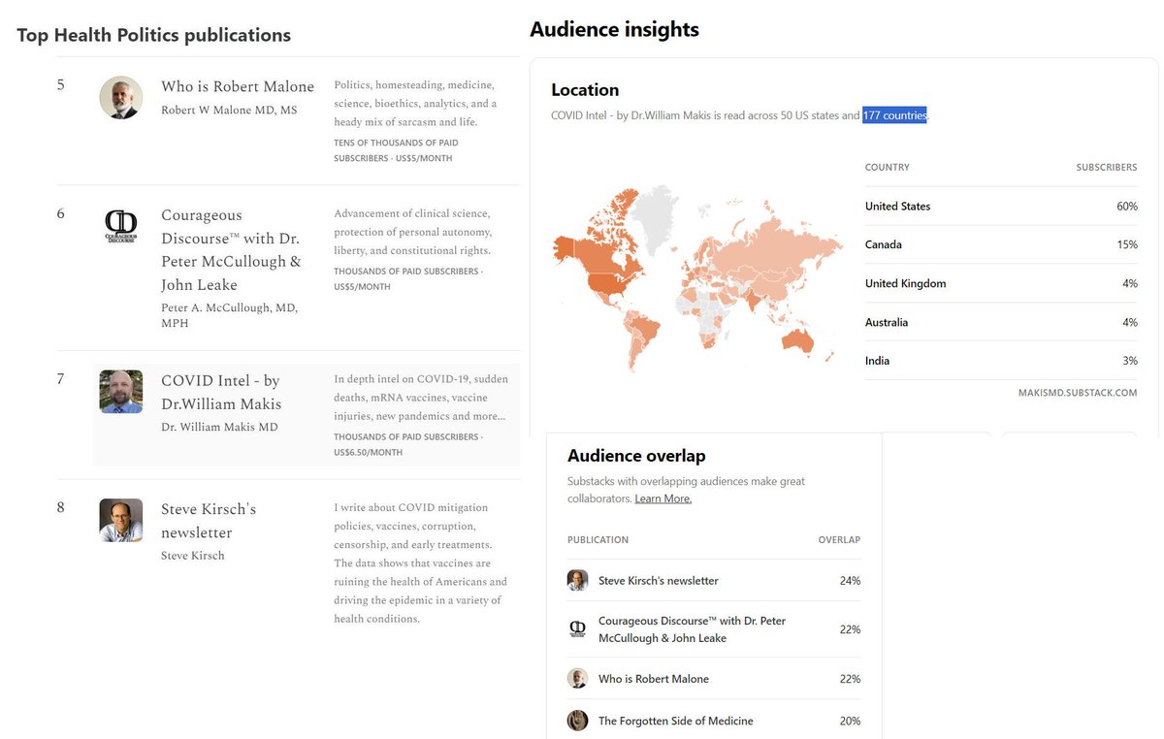Click 'The Forgotten Side of Medicine' row
Image resolution: width=1164 pixels, height=739 pixels.
[x=714, y=721]
